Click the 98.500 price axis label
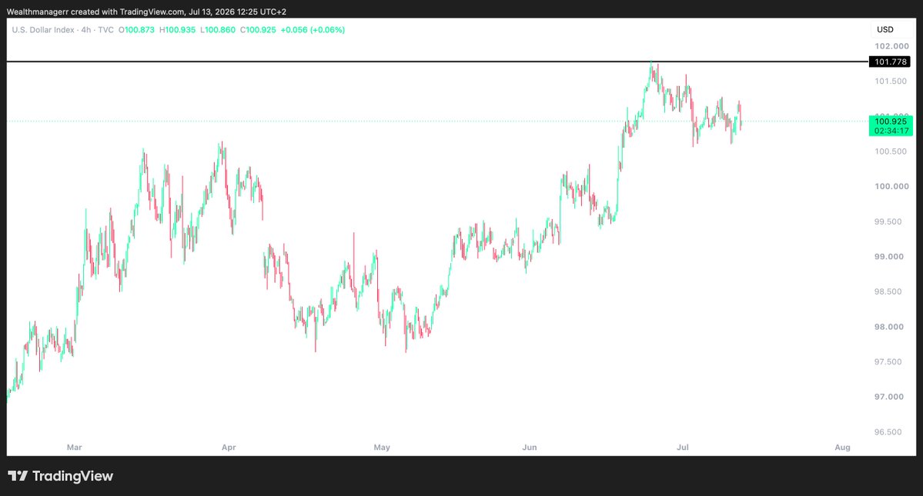Screen dimensions: 923x496 888,291
